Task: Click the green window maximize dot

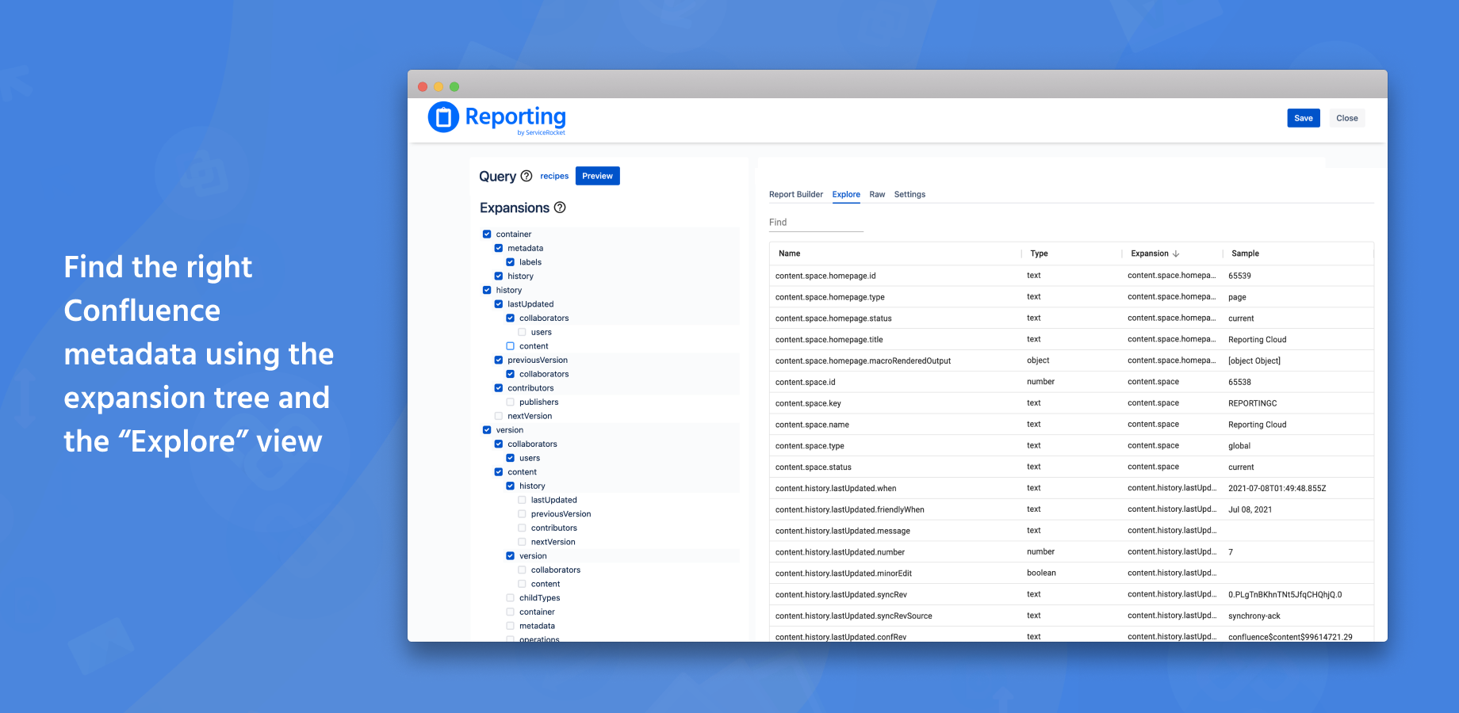Action: pyautogui.click(x=454, y=86)
